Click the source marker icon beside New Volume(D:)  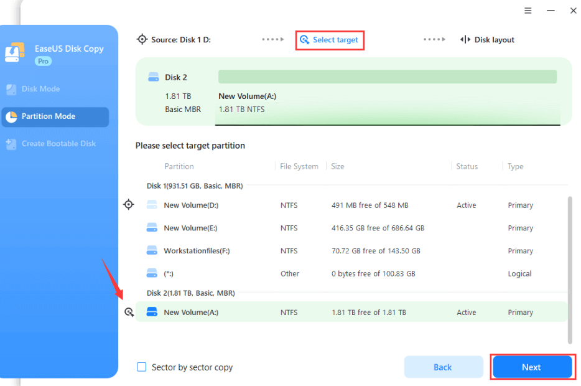tap(129, 204)
